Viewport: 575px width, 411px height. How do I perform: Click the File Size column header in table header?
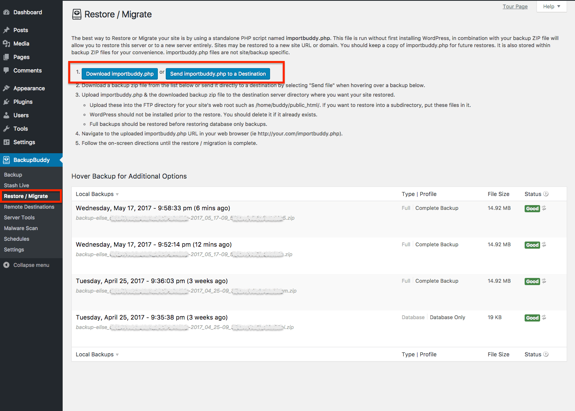[x=498, y=194]
